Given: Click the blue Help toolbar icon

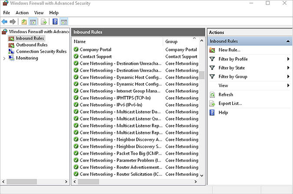Looking at the screenshot, I should 55,22.
